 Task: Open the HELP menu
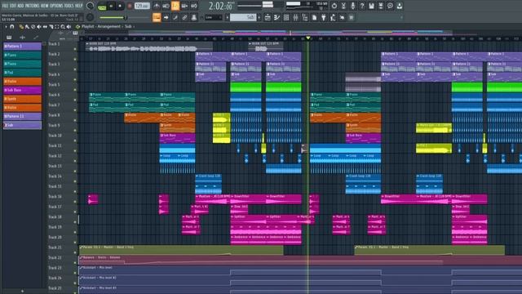point(78,6)
